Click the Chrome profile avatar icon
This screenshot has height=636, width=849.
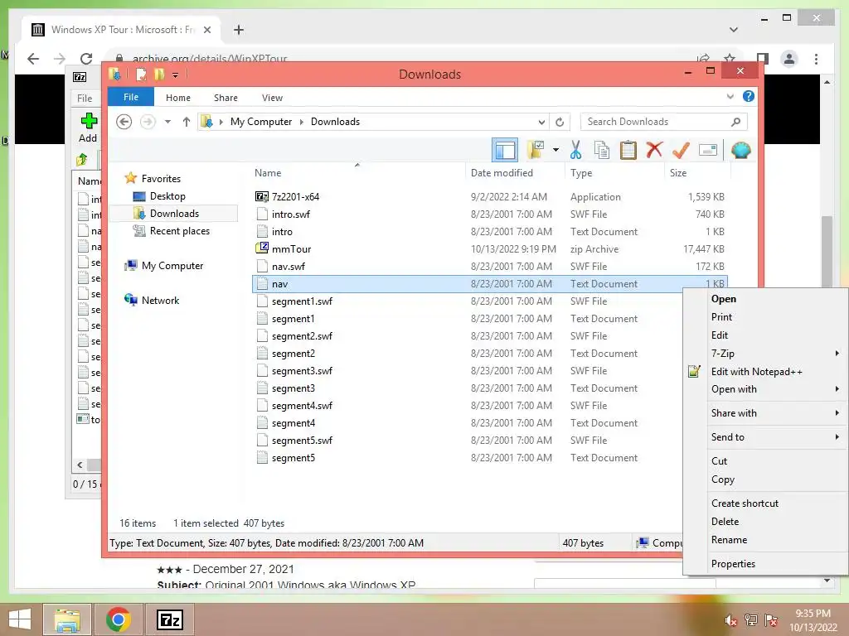(x=789, y=59)
